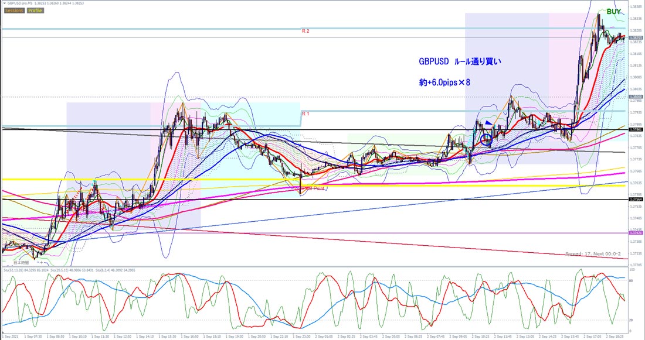Click the '1 Sep 23:30' time axis label
Image resolution: width=645 pixels, height=340 pixels.
301,336
